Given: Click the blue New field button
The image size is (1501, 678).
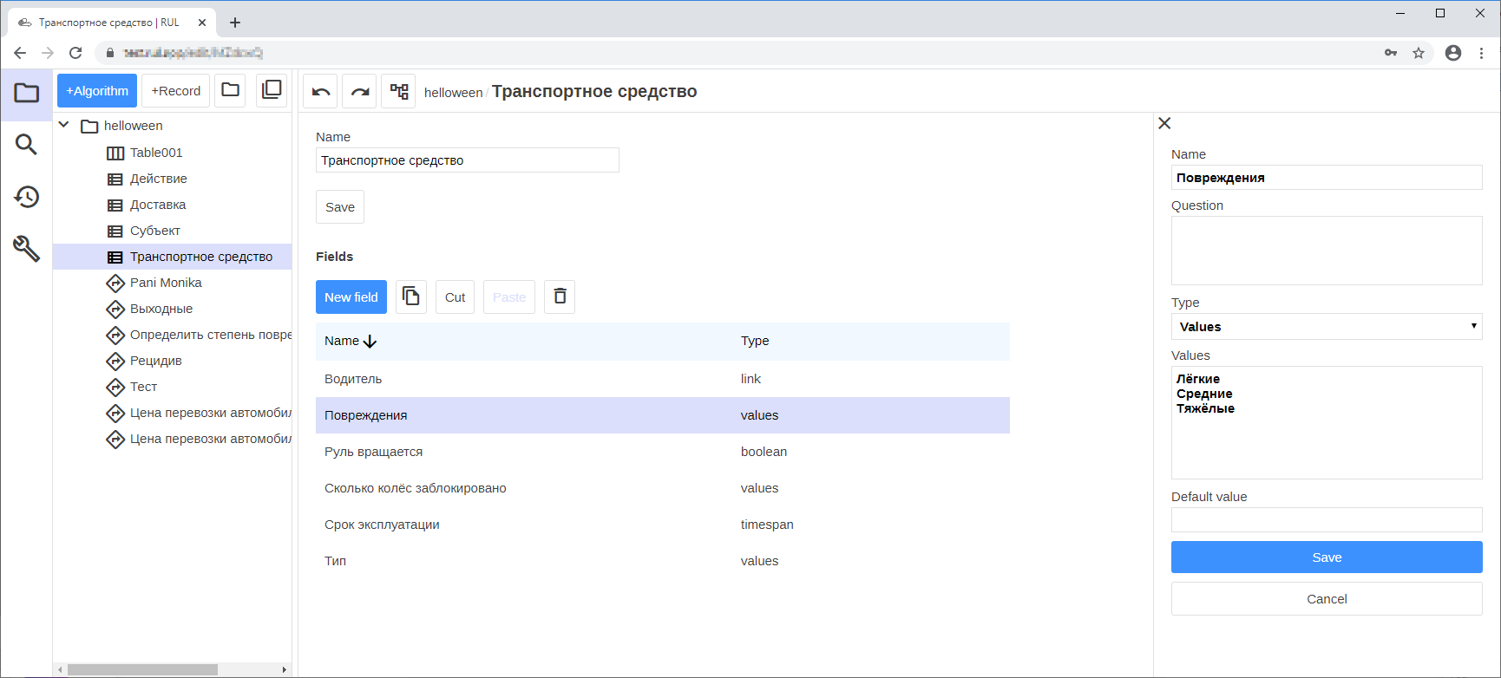Looking at the screenshot, I should [351, 297].
